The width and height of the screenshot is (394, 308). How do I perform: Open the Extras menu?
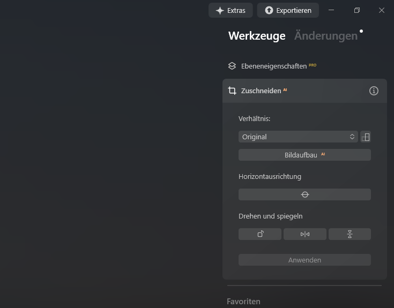(x=230, y=10)
